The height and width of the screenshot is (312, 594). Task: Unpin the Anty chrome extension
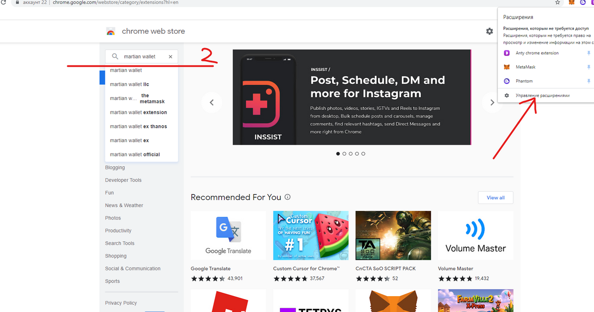tap(589, 53)
